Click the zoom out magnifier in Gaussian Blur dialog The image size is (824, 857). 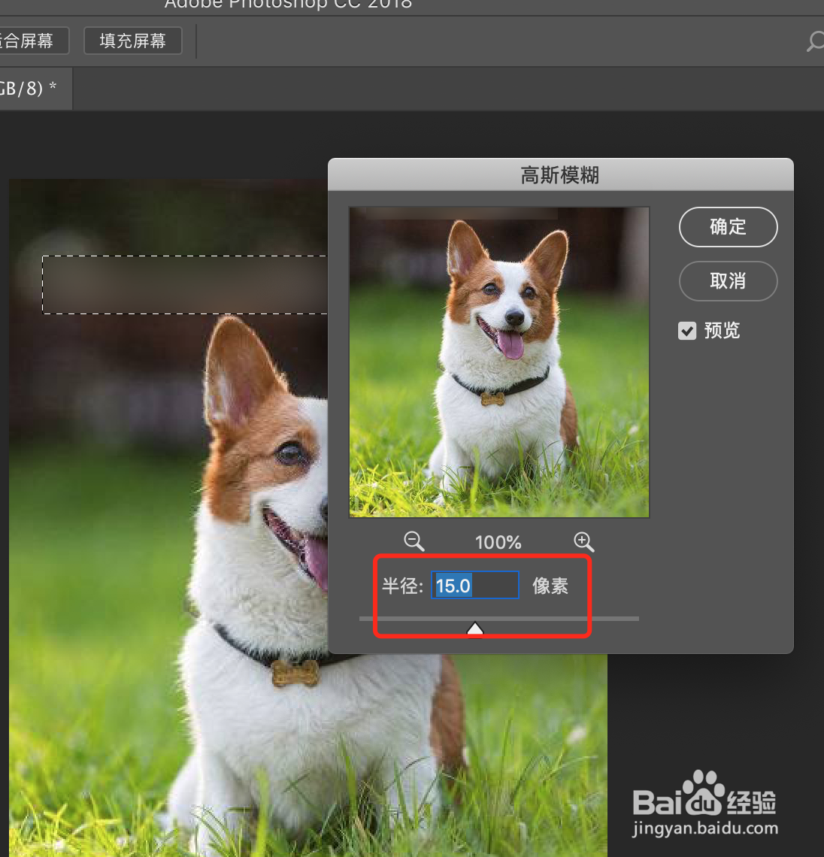click(x=414, y=541)
